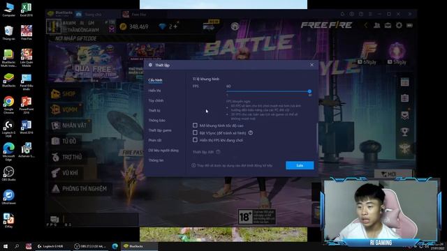Click the settings dialog vertical scrollbar
The height and width of the screenshot is (251, 447).
(x=317, y=139)
